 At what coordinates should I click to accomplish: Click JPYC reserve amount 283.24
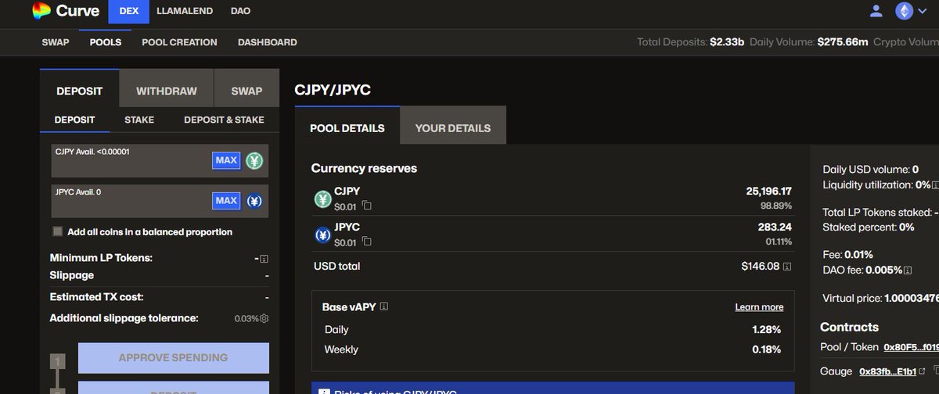[x=775, y=227]
